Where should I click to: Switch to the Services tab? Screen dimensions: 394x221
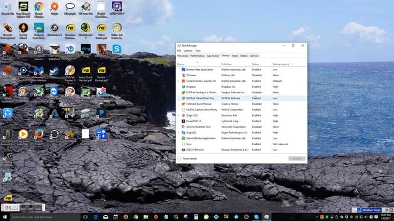(254, 56)
